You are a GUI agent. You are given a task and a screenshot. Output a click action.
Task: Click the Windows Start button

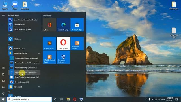(x=3, y=99)
